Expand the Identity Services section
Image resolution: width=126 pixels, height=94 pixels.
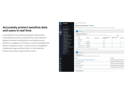[x=68, y=51]
